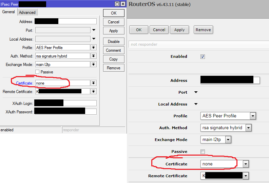
Task: Open Exchange Mode dropdown in web panel
Action: tap(228, 140)
